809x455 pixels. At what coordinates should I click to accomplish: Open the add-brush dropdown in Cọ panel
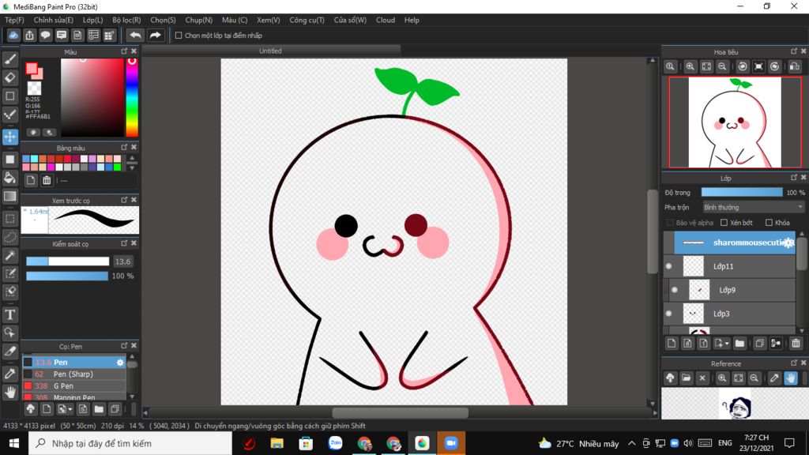[70, 410]
